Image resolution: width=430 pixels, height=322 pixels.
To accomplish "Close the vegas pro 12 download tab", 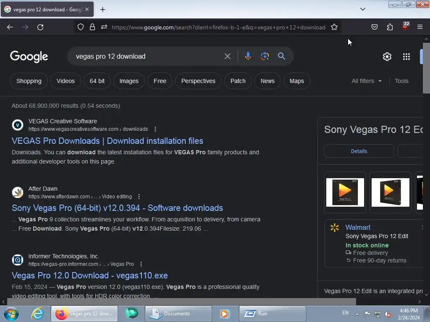I will pyautogui.click(x=87, y=9).
